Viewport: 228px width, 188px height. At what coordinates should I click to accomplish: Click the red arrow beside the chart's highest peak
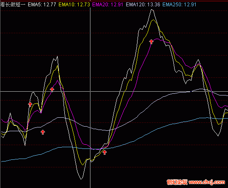click(x=151, y=42)
